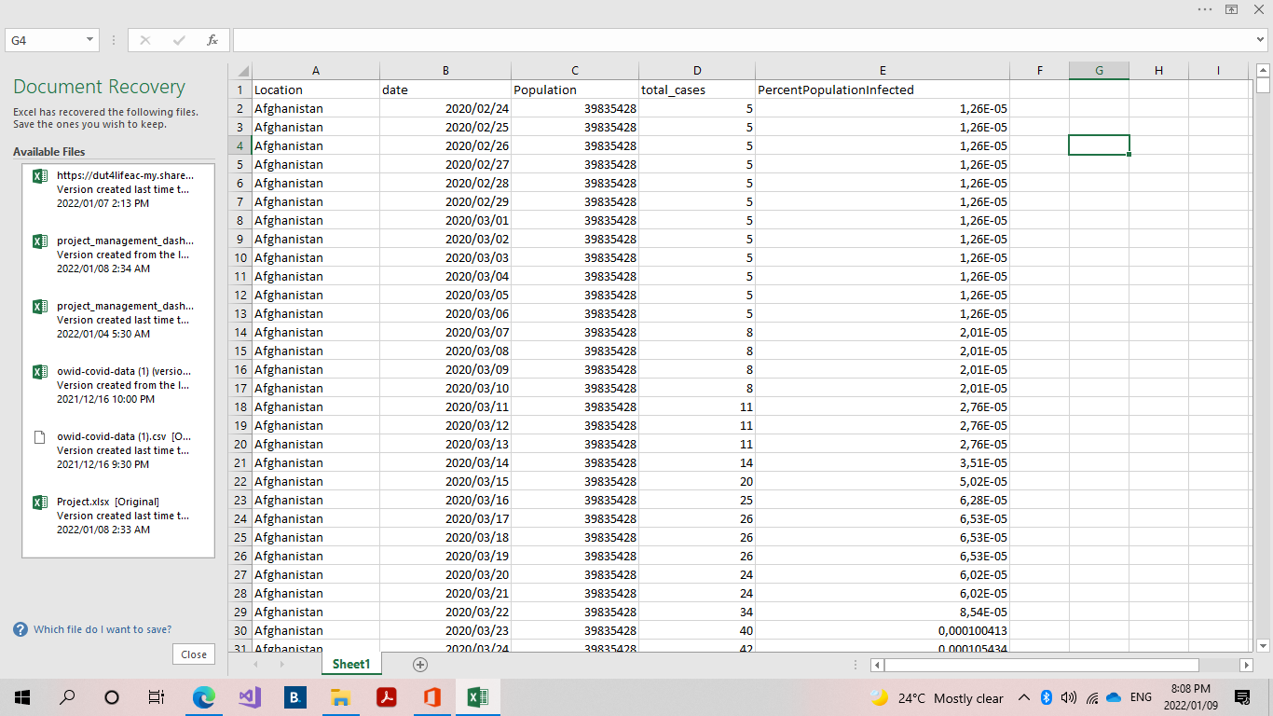This screenshot has width=1273, height=716.
Task: Click the formula bar Cancel X icon
Action: (x=144, y=40)
